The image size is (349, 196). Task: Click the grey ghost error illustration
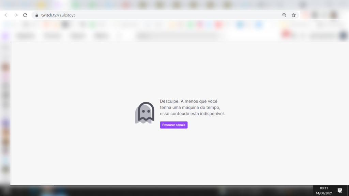click(145, 113)
